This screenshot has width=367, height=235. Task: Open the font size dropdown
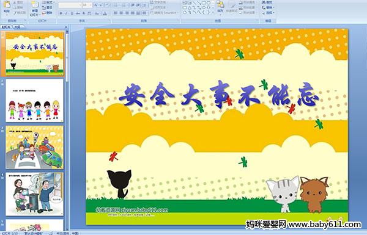click(x=91, y=5)
